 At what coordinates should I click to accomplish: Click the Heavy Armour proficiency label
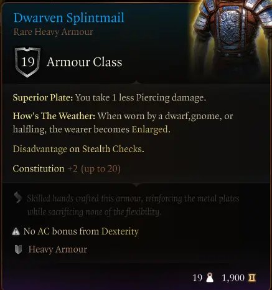tap(58, 249)
